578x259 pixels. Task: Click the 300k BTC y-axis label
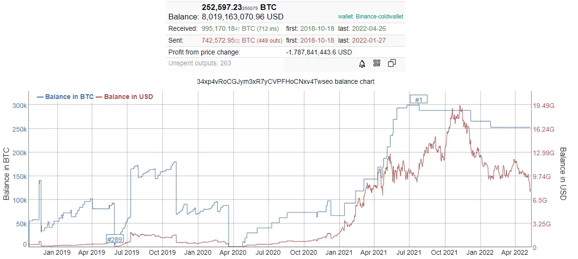[19, 106]
